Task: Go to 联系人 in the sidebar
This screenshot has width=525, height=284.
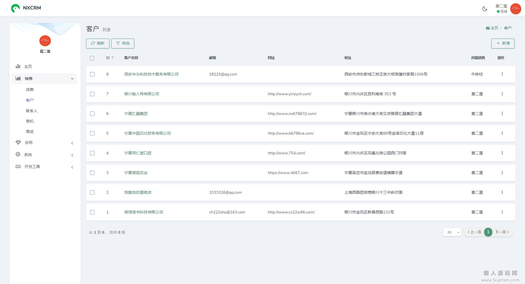Action: [x=32, y=111]
